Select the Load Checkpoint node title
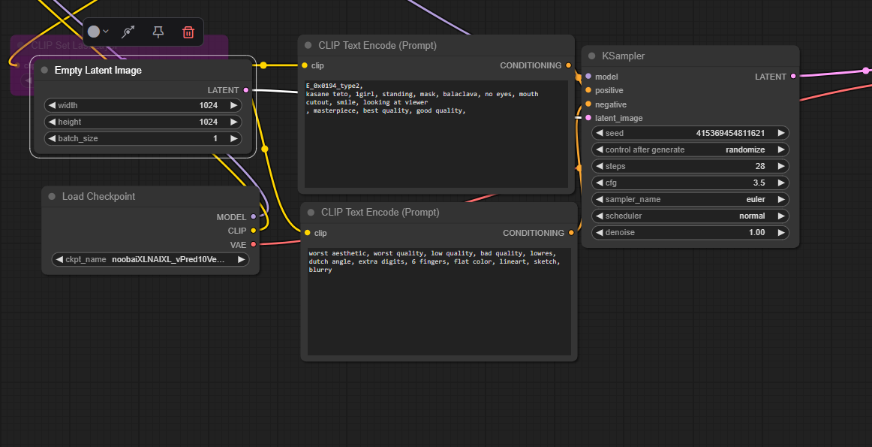The height and width of the screenshot is (447, 872). [98, 197]
